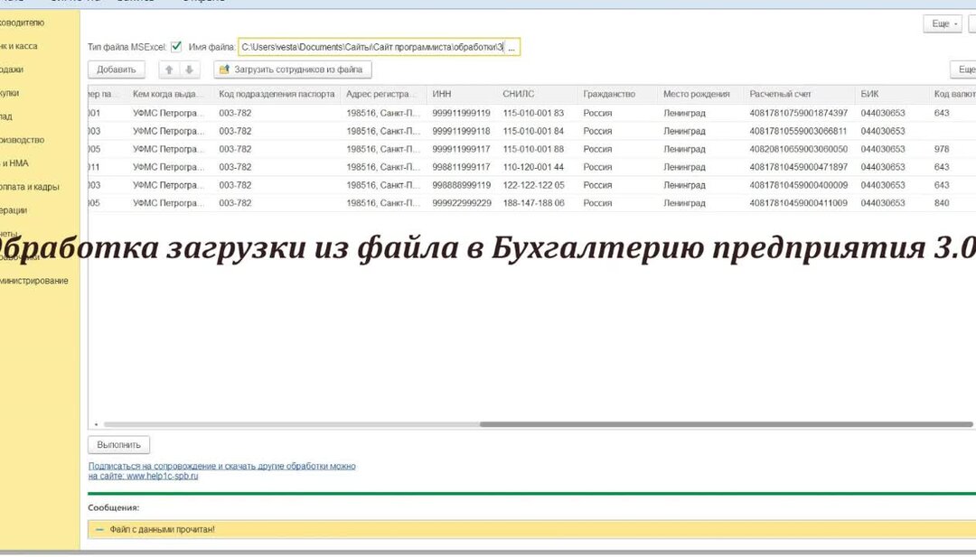Select currency code cell 978
Screen dimensions: 976x557
click(x=953, y=149)
